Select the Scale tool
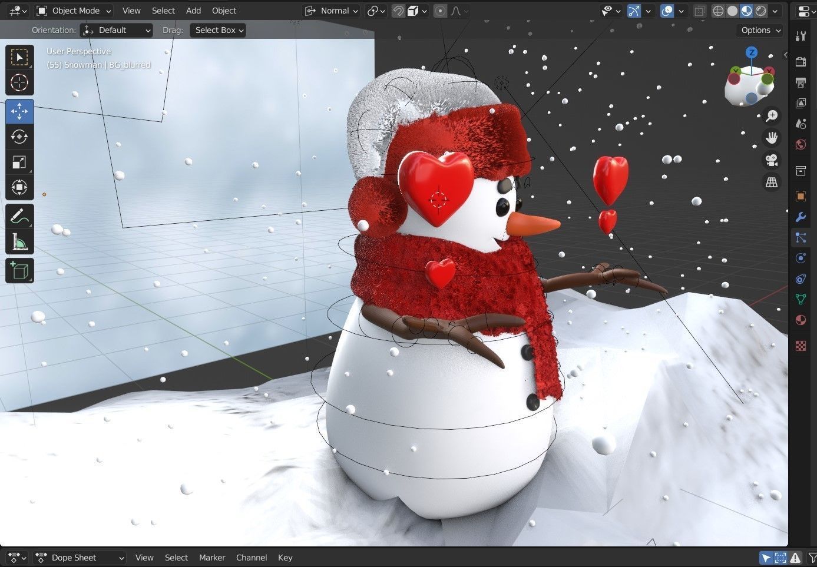Screen dimensions: 817x567 (x=19, y=162)
